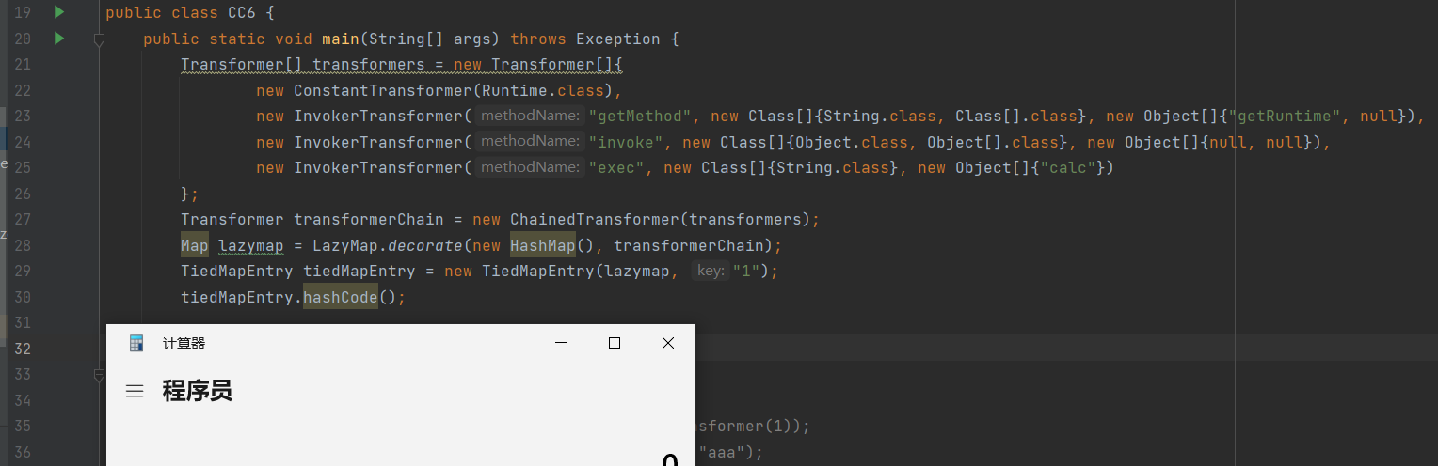
Task: Click the 计算器 window title text
Action: point(184,344)
